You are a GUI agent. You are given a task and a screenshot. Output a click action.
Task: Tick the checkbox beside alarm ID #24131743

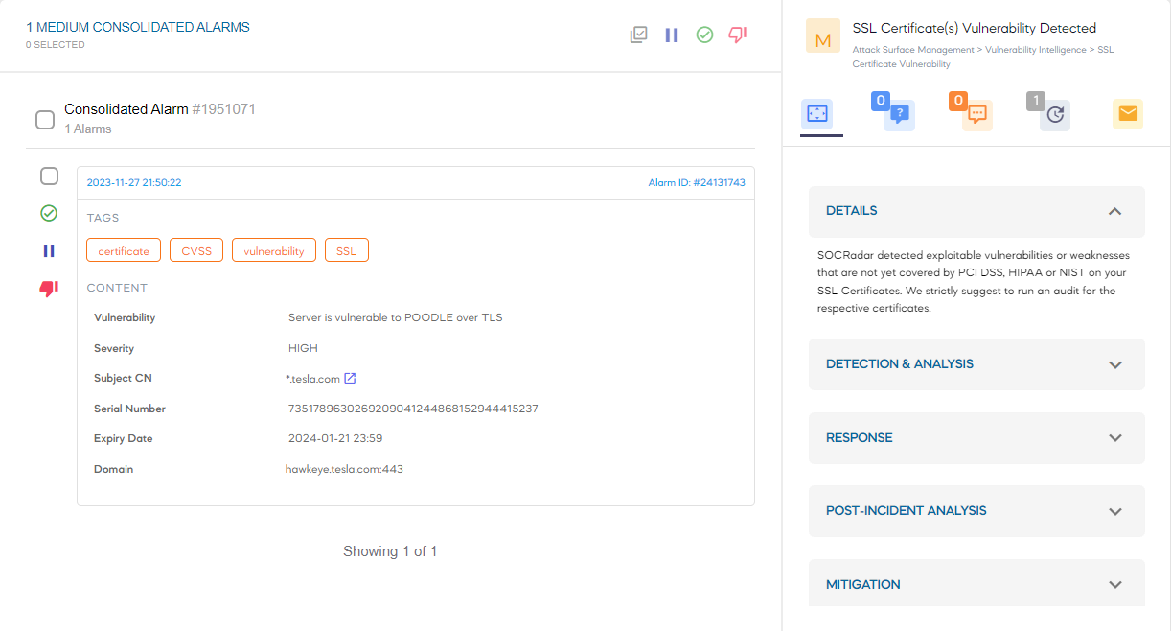point(49,175)
